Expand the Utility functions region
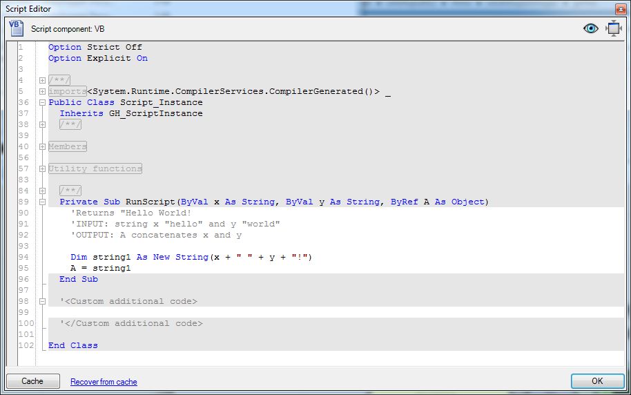 [x=42, y=168]
